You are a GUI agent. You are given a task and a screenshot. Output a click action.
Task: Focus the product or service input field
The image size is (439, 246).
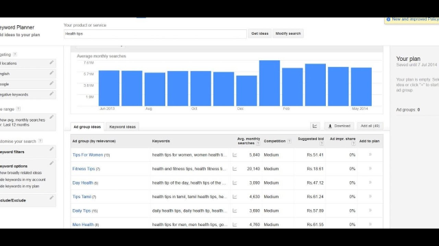pyautogui.click(x=155, y=33)
